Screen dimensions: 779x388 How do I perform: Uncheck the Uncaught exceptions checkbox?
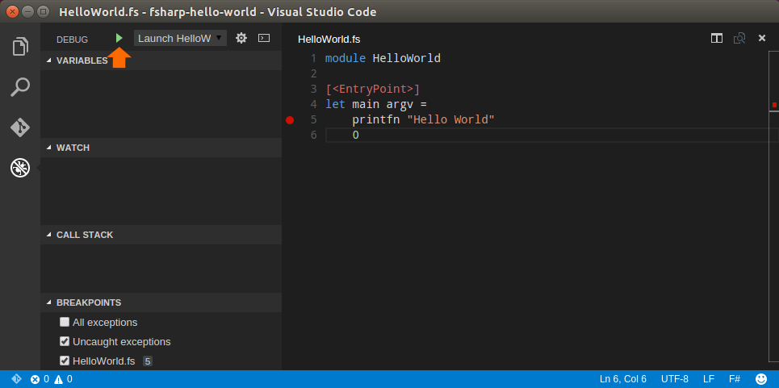tap(65, 341)
